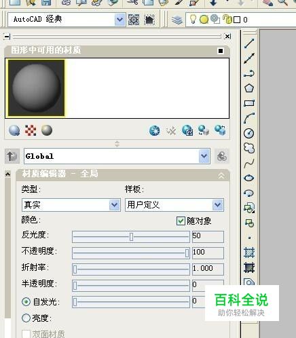296x338 pixels.
Task: Click the apply-material arrow button left of Global
Action: point(12,156)
